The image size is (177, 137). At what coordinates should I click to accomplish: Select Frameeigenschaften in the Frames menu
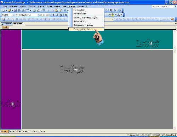pos(86,29)
